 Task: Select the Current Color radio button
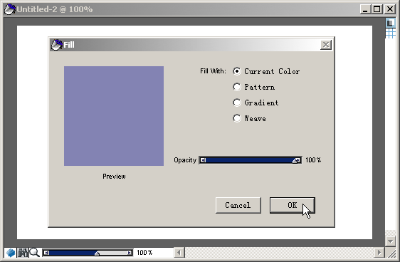click(x=237, y=71)
